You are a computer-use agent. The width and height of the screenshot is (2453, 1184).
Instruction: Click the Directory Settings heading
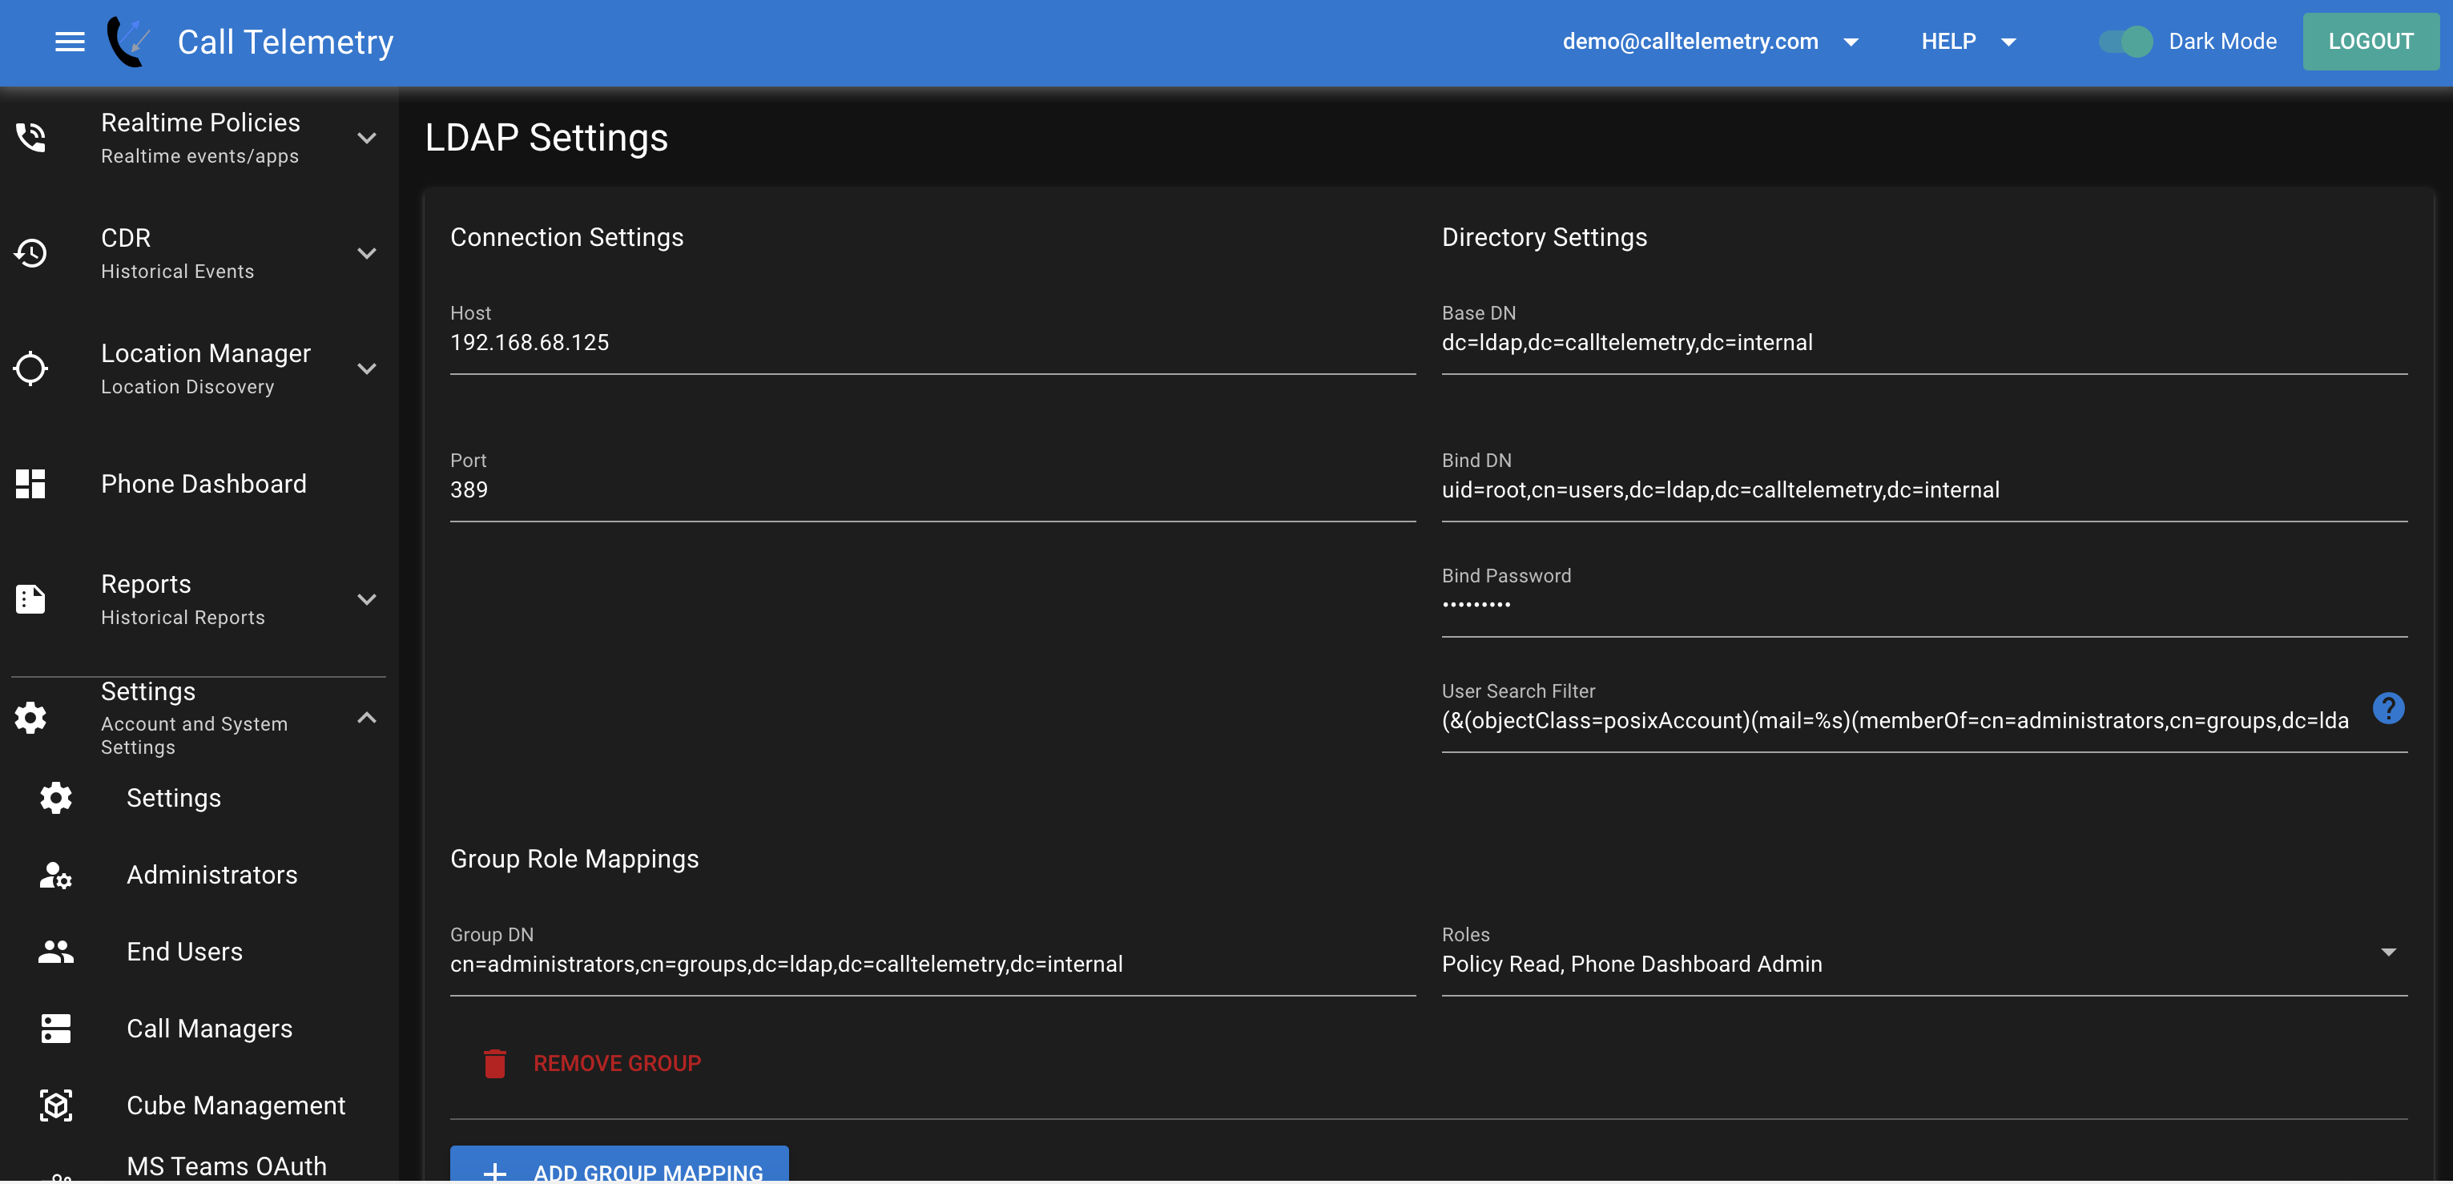pos(1545,237)
